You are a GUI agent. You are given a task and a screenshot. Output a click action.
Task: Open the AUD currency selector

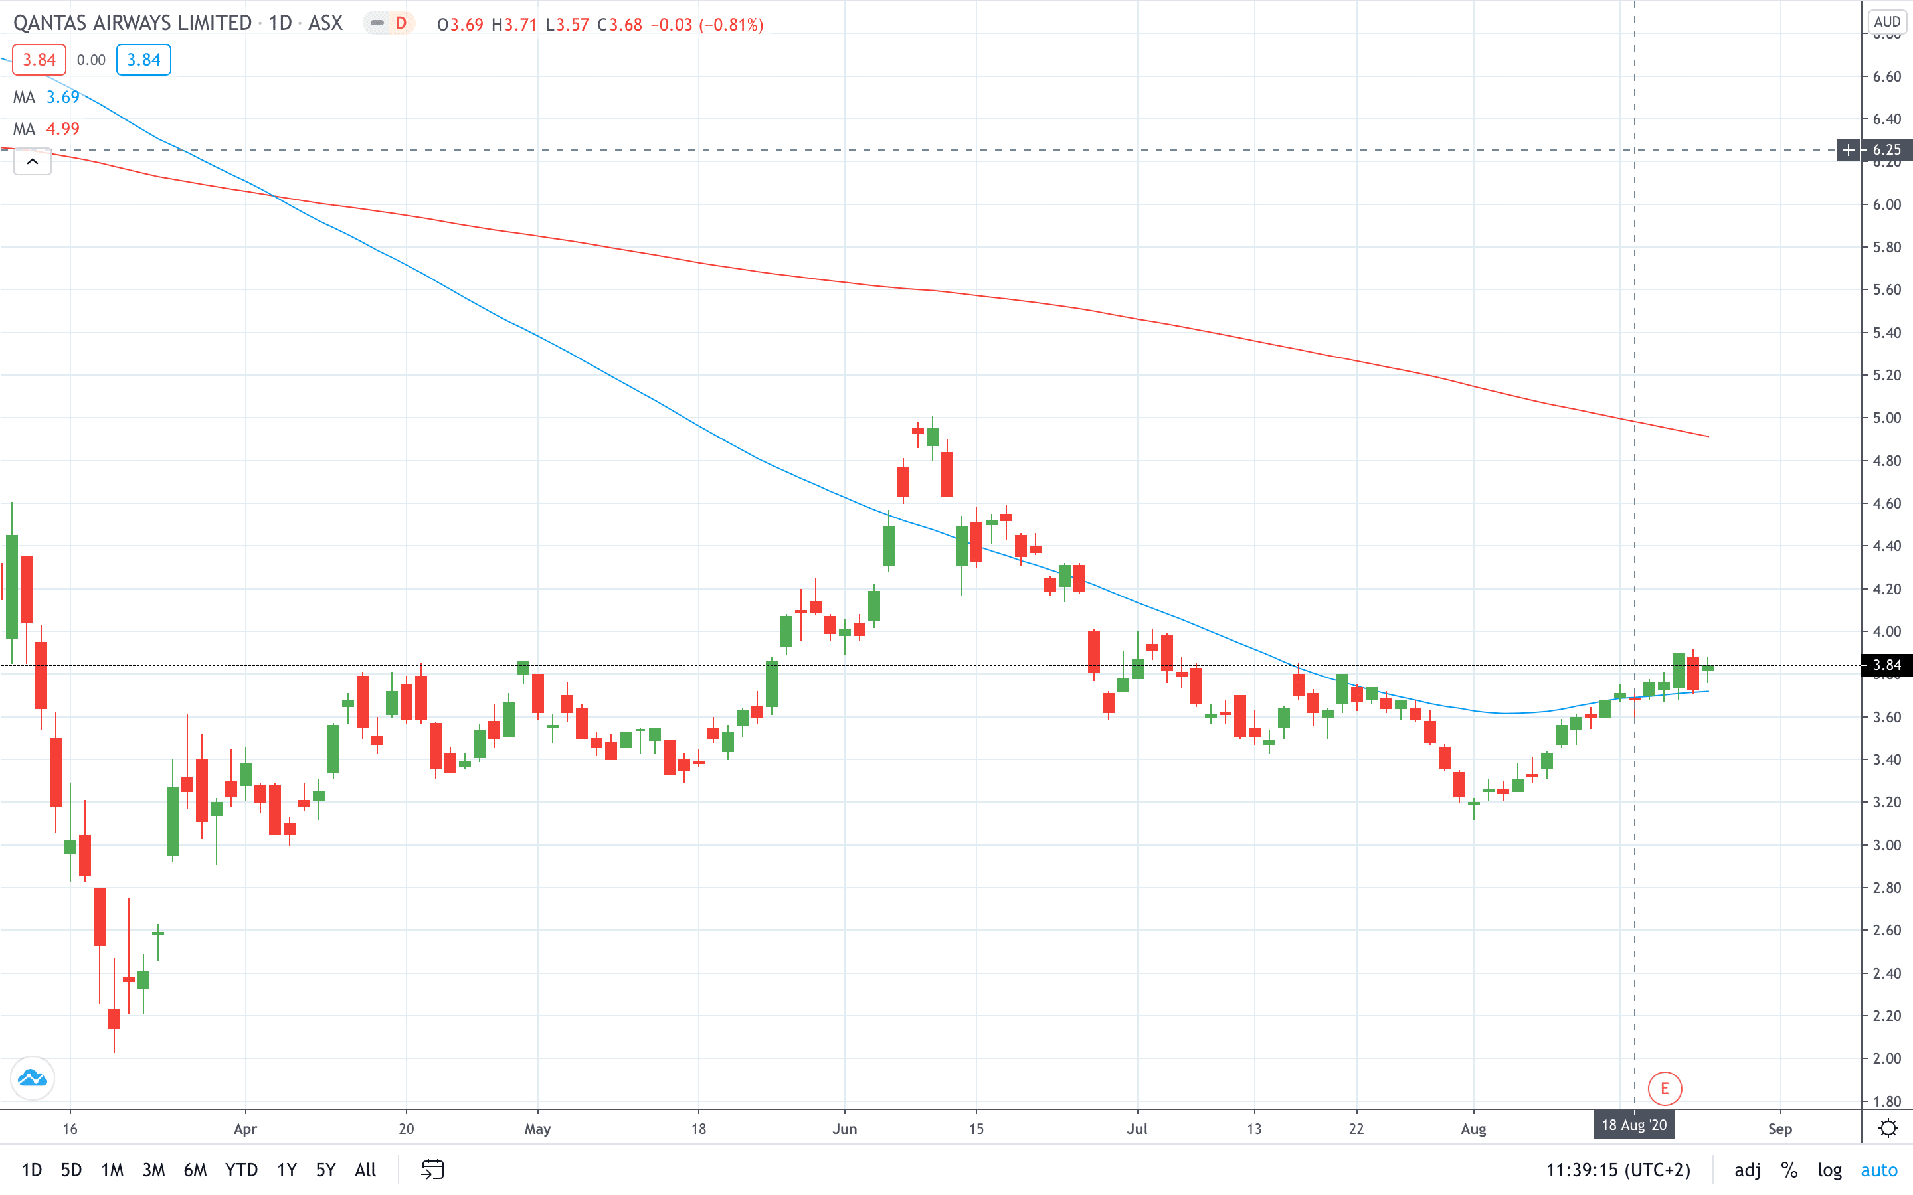pyautogui.click(x=1887, y=22)
